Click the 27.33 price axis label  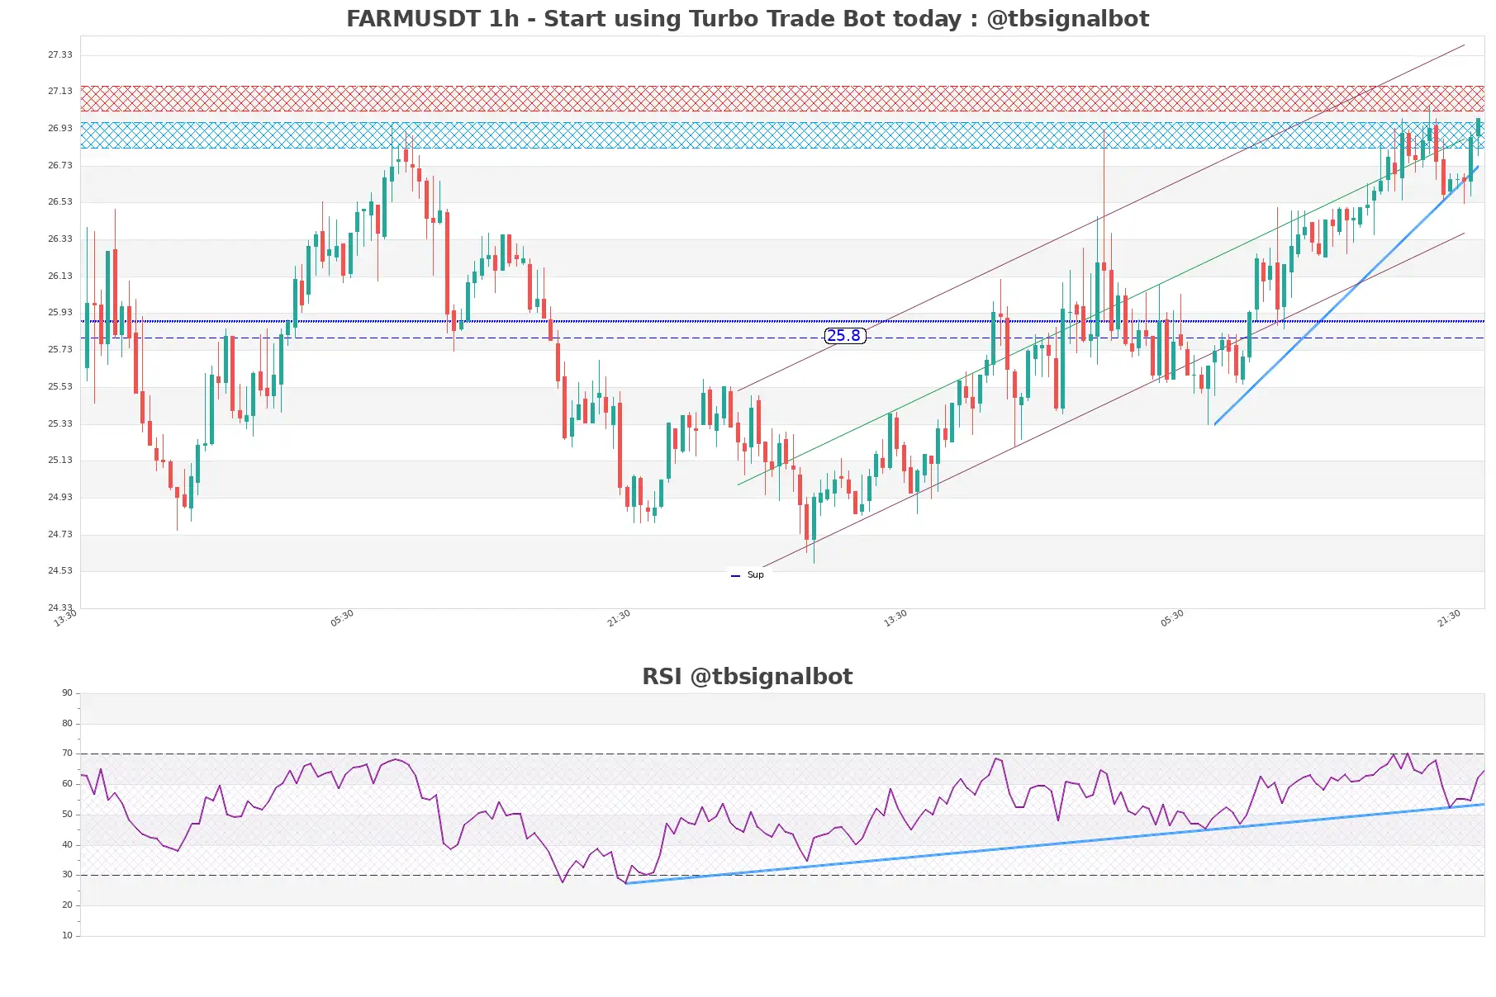[x=59, y=55]
